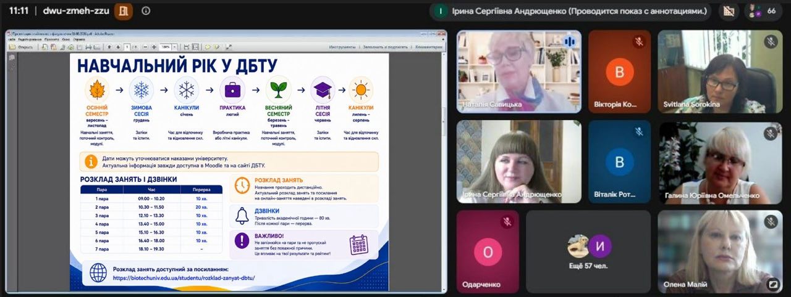Click the presenter banner Ірина Сергіївна Андрющенко
Viewport: 791px width, 297px height.
[575, 11]
